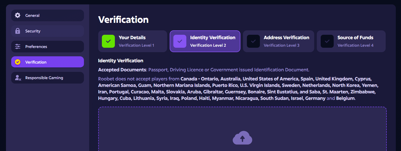Click the person icon next to Responsible Gaming
This screenshot has height=151, width=401.
coord(17,78)
